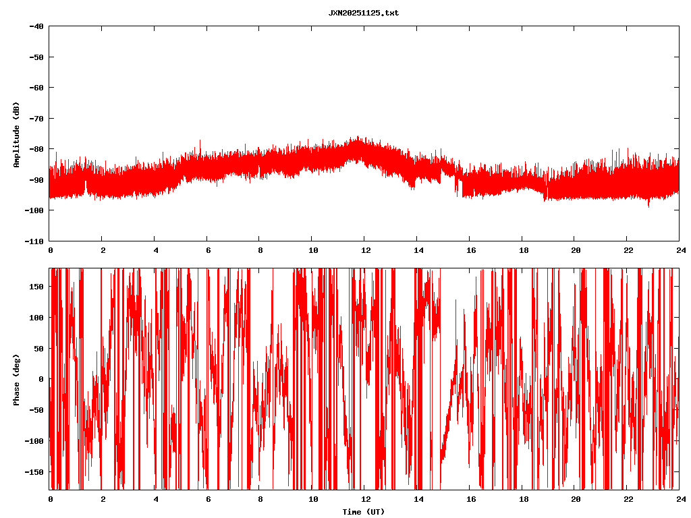
Task: Select the 50 degree phase axis tick
Action: click(39, 348)
